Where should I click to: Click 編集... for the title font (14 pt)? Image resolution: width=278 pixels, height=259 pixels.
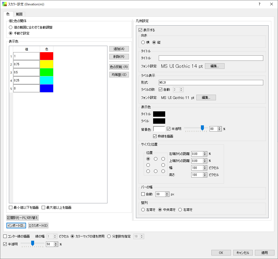tap(215, 66)
